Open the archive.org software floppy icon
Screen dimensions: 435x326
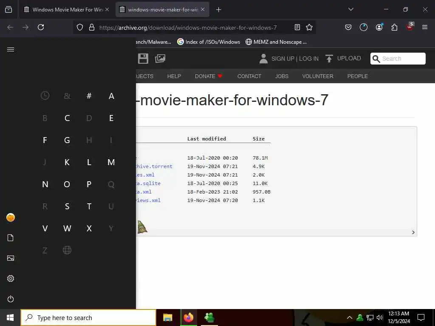[143, 59]
